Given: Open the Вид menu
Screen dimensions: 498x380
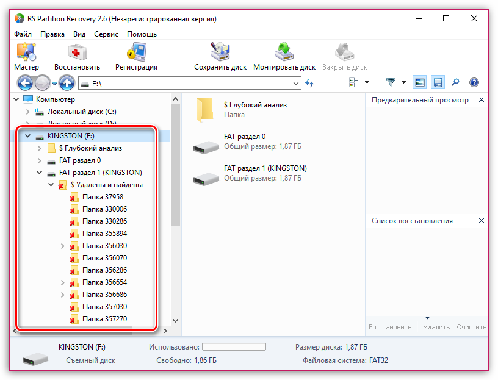Looking at the screenshot, I should pyautogui.click(x=79, y=34).
